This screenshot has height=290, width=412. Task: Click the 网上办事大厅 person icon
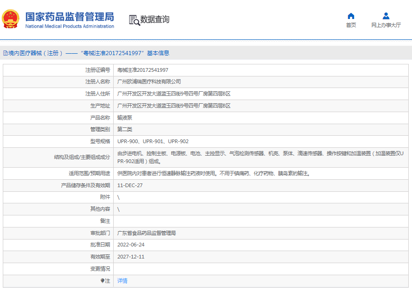click(386, 16)
